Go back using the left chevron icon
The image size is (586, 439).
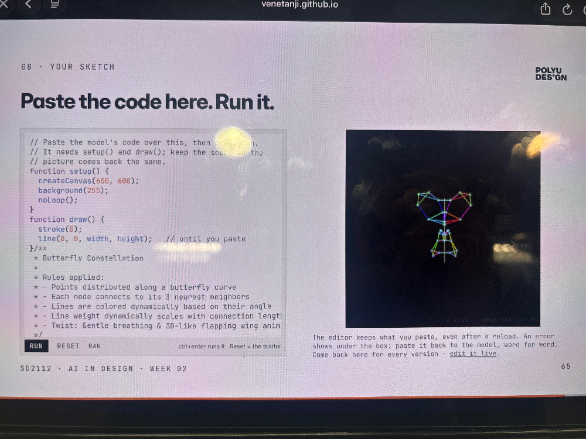[x=29, y=4]
